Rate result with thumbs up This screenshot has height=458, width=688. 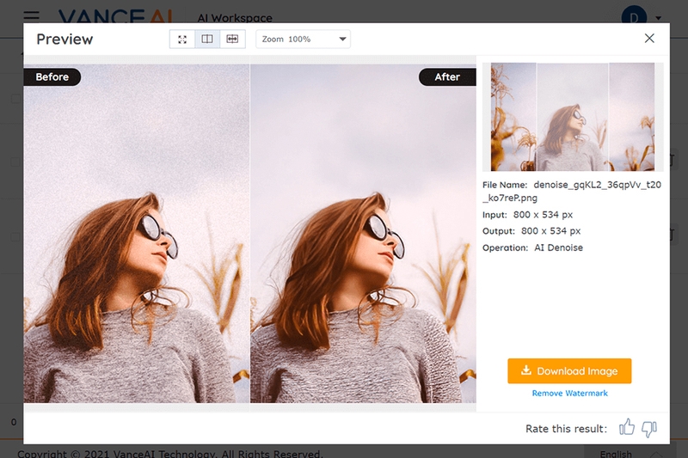(x=627, y=427)
